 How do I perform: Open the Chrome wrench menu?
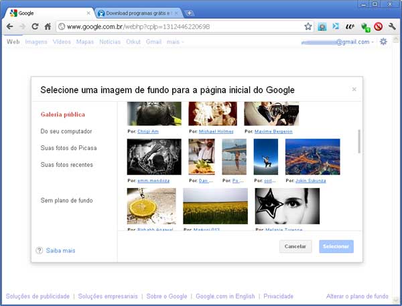tap(393, 27)
